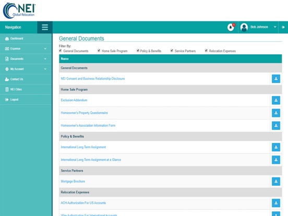Download the Exclusion Addendum file
This screenshot has height=216, width=288.
(276, 100)
